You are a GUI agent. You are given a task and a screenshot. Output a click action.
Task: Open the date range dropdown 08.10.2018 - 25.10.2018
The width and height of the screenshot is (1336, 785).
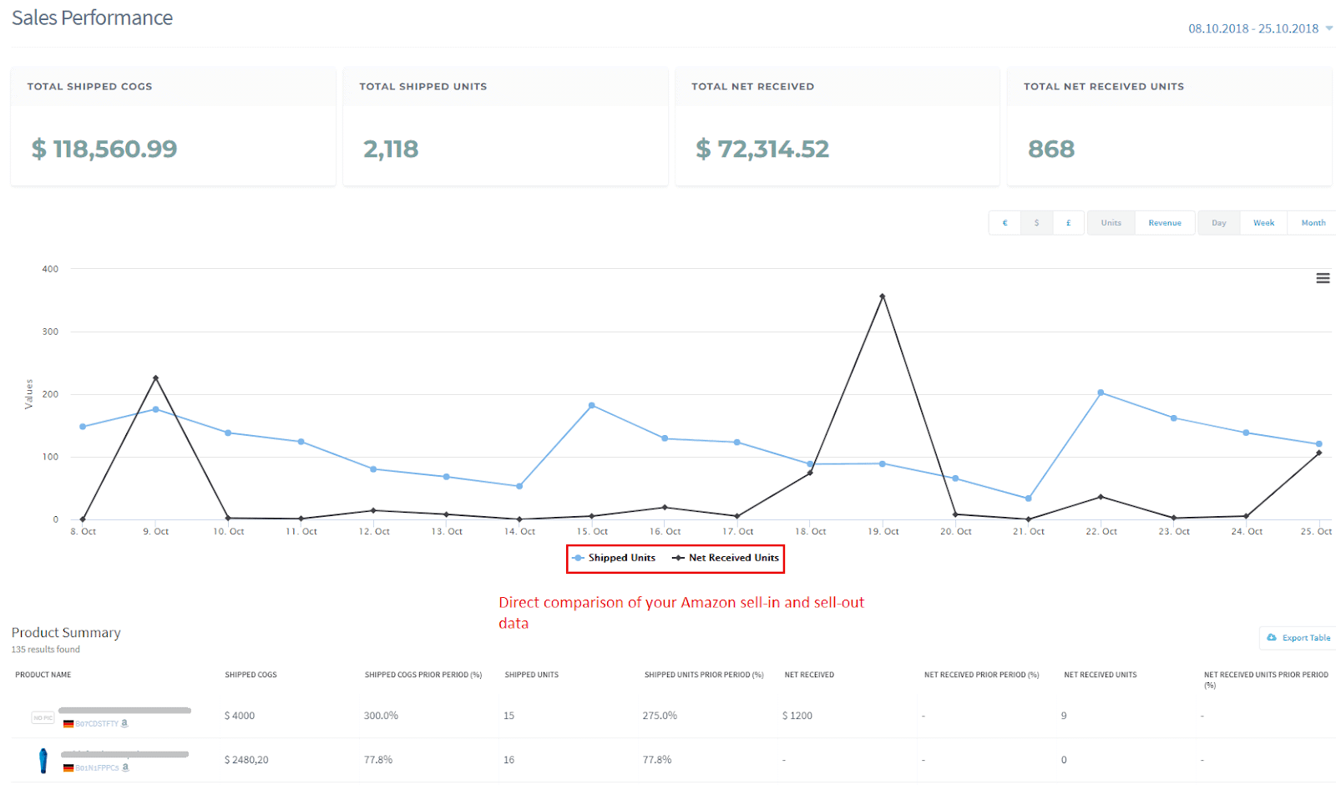click(1252, 28)
